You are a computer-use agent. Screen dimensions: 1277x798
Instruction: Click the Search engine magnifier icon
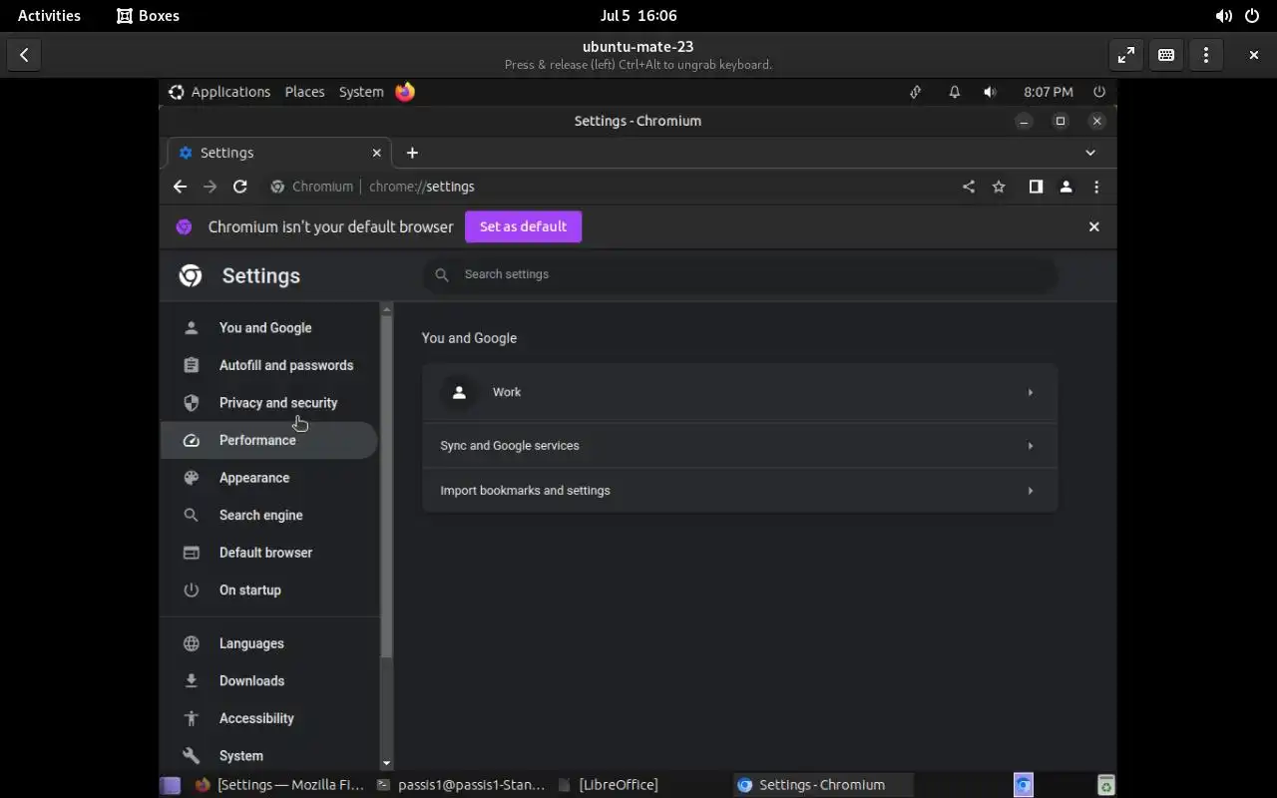pos(192,515)
